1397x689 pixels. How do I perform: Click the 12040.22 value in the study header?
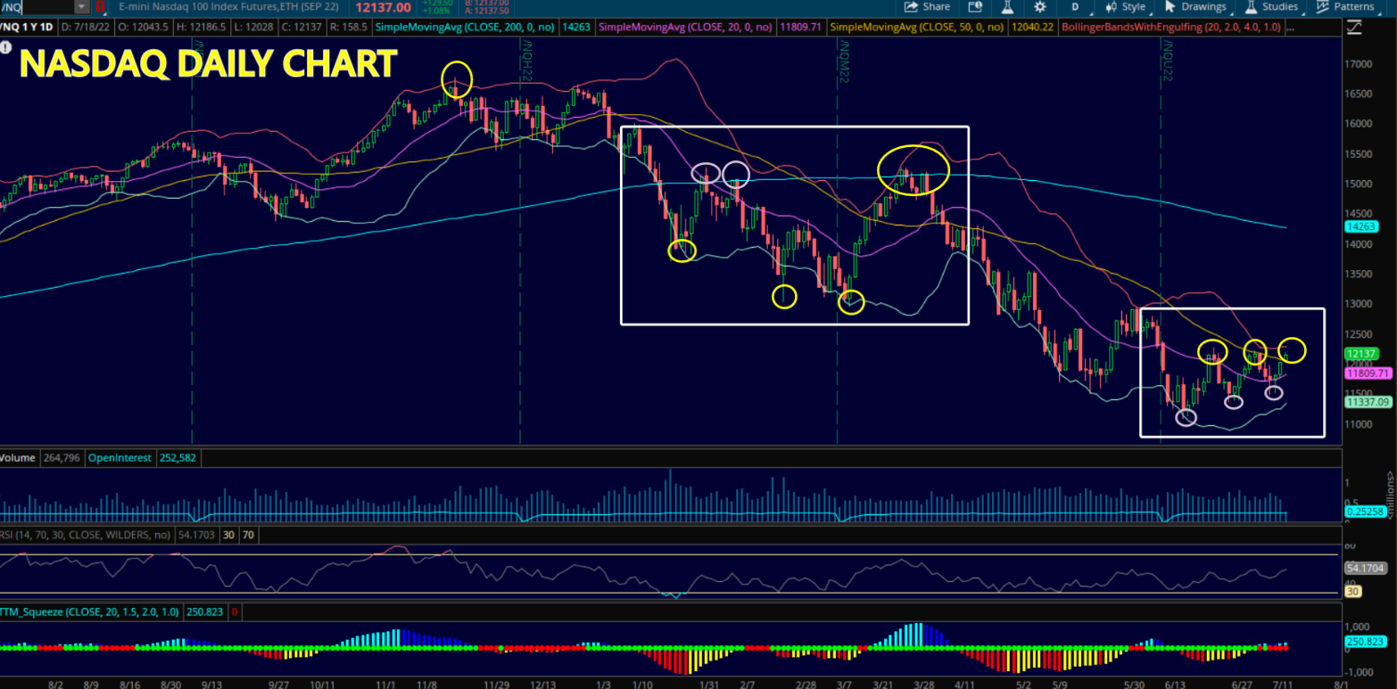[1031, 28]
